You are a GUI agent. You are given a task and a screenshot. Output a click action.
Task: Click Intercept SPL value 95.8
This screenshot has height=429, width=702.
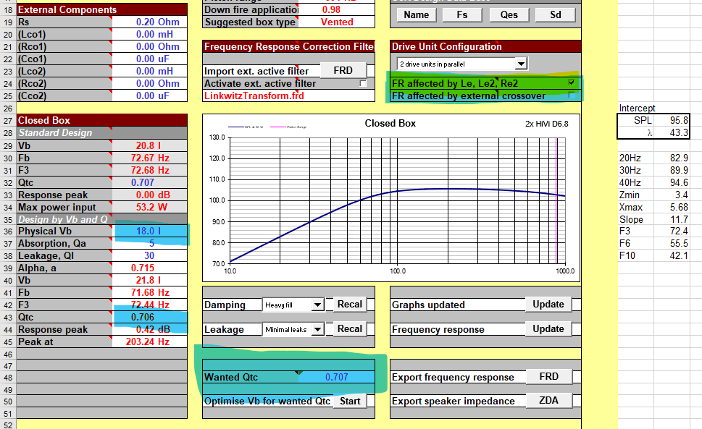click(671, 120)
